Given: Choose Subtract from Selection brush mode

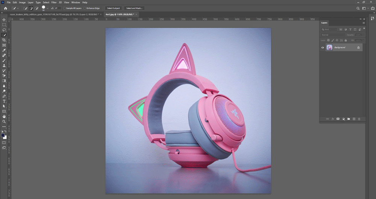Looking at the screenshot, I should (36, 8).
